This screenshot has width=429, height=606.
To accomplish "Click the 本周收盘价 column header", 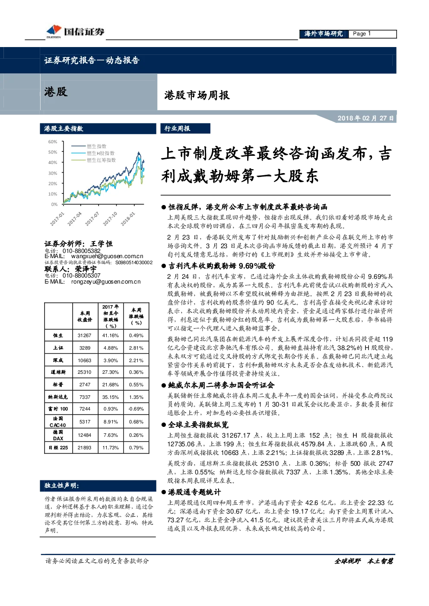I will coord(85,316).
